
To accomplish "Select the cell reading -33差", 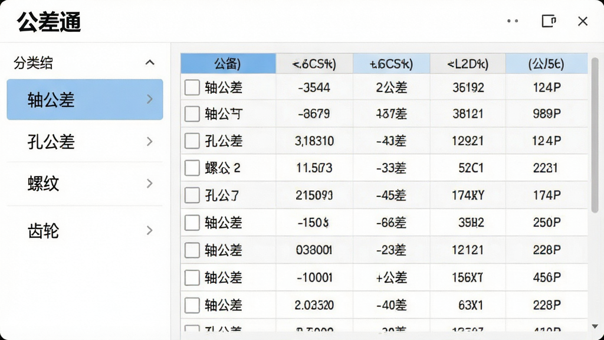I will point(392,168).
